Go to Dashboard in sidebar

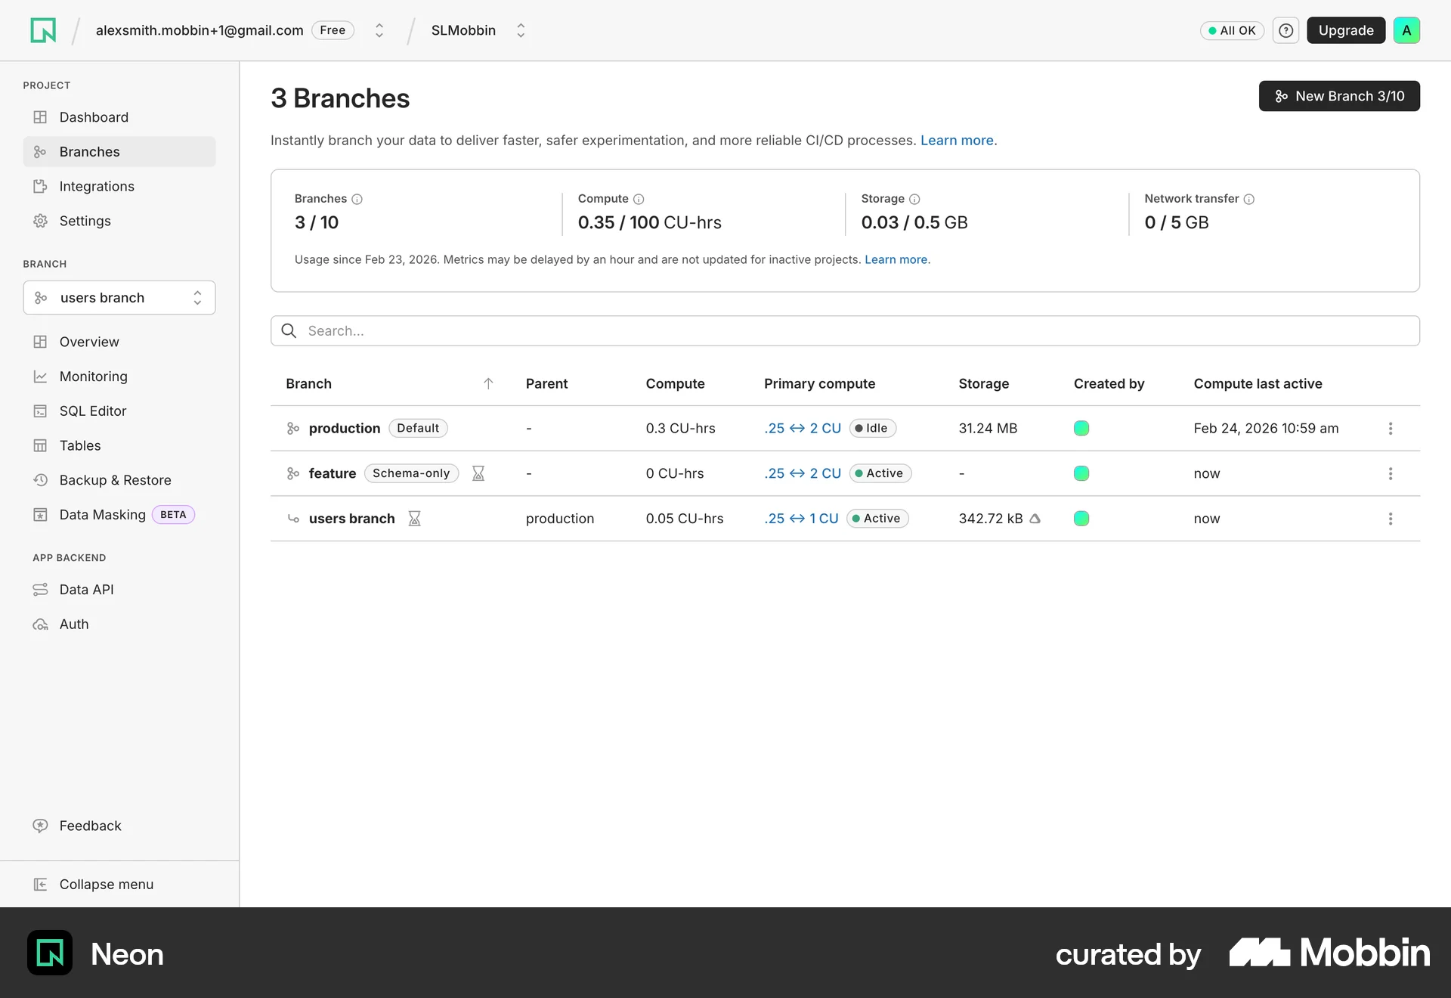[x=119, y=117]
